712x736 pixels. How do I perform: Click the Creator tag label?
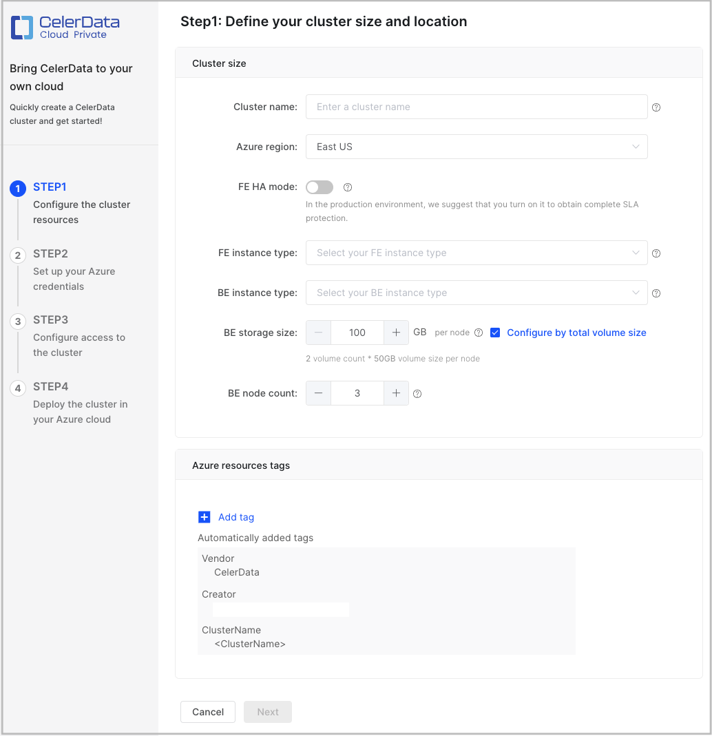click(x=219, y=594)
